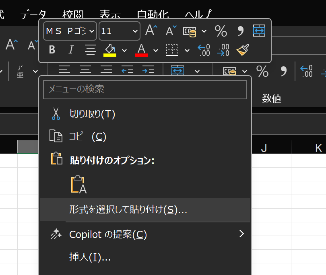Apply comma style from the mini toolbar
Image resolution: width=326 pixels, height=275 pixels.
pos(241,31)
